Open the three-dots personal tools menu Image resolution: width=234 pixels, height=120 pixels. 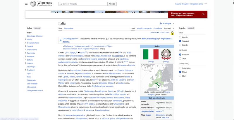click(206, 4)
